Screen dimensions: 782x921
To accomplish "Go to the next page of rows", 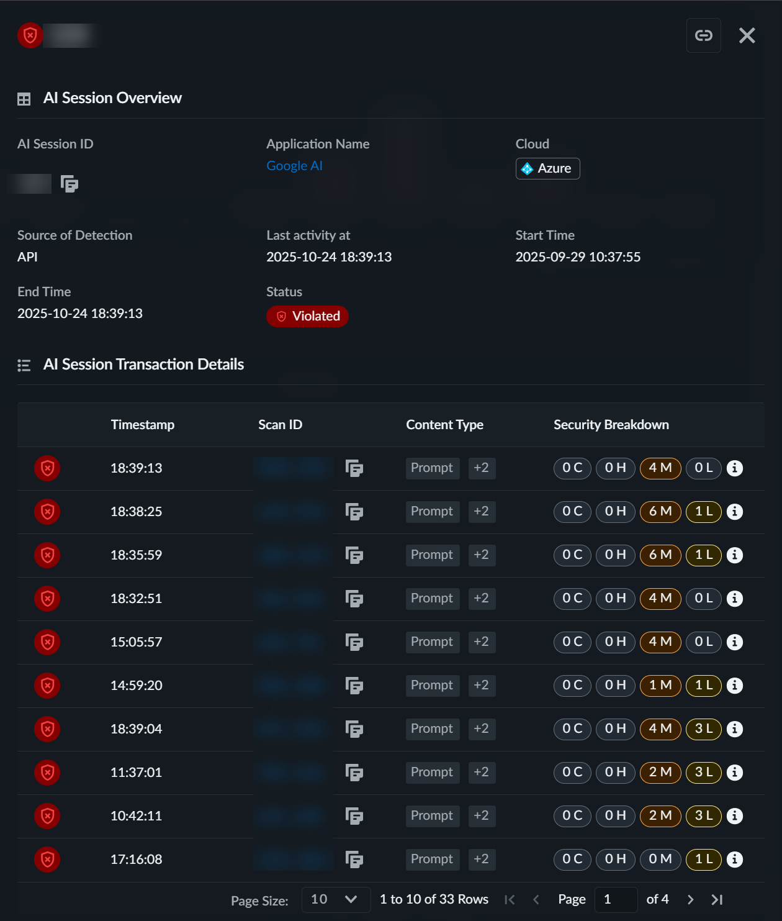I will pyautogui.click(x=690, y=899).
